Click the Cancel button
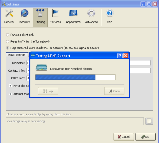Image resolution: width=159 pixels, height=143 pixels. 124,137
